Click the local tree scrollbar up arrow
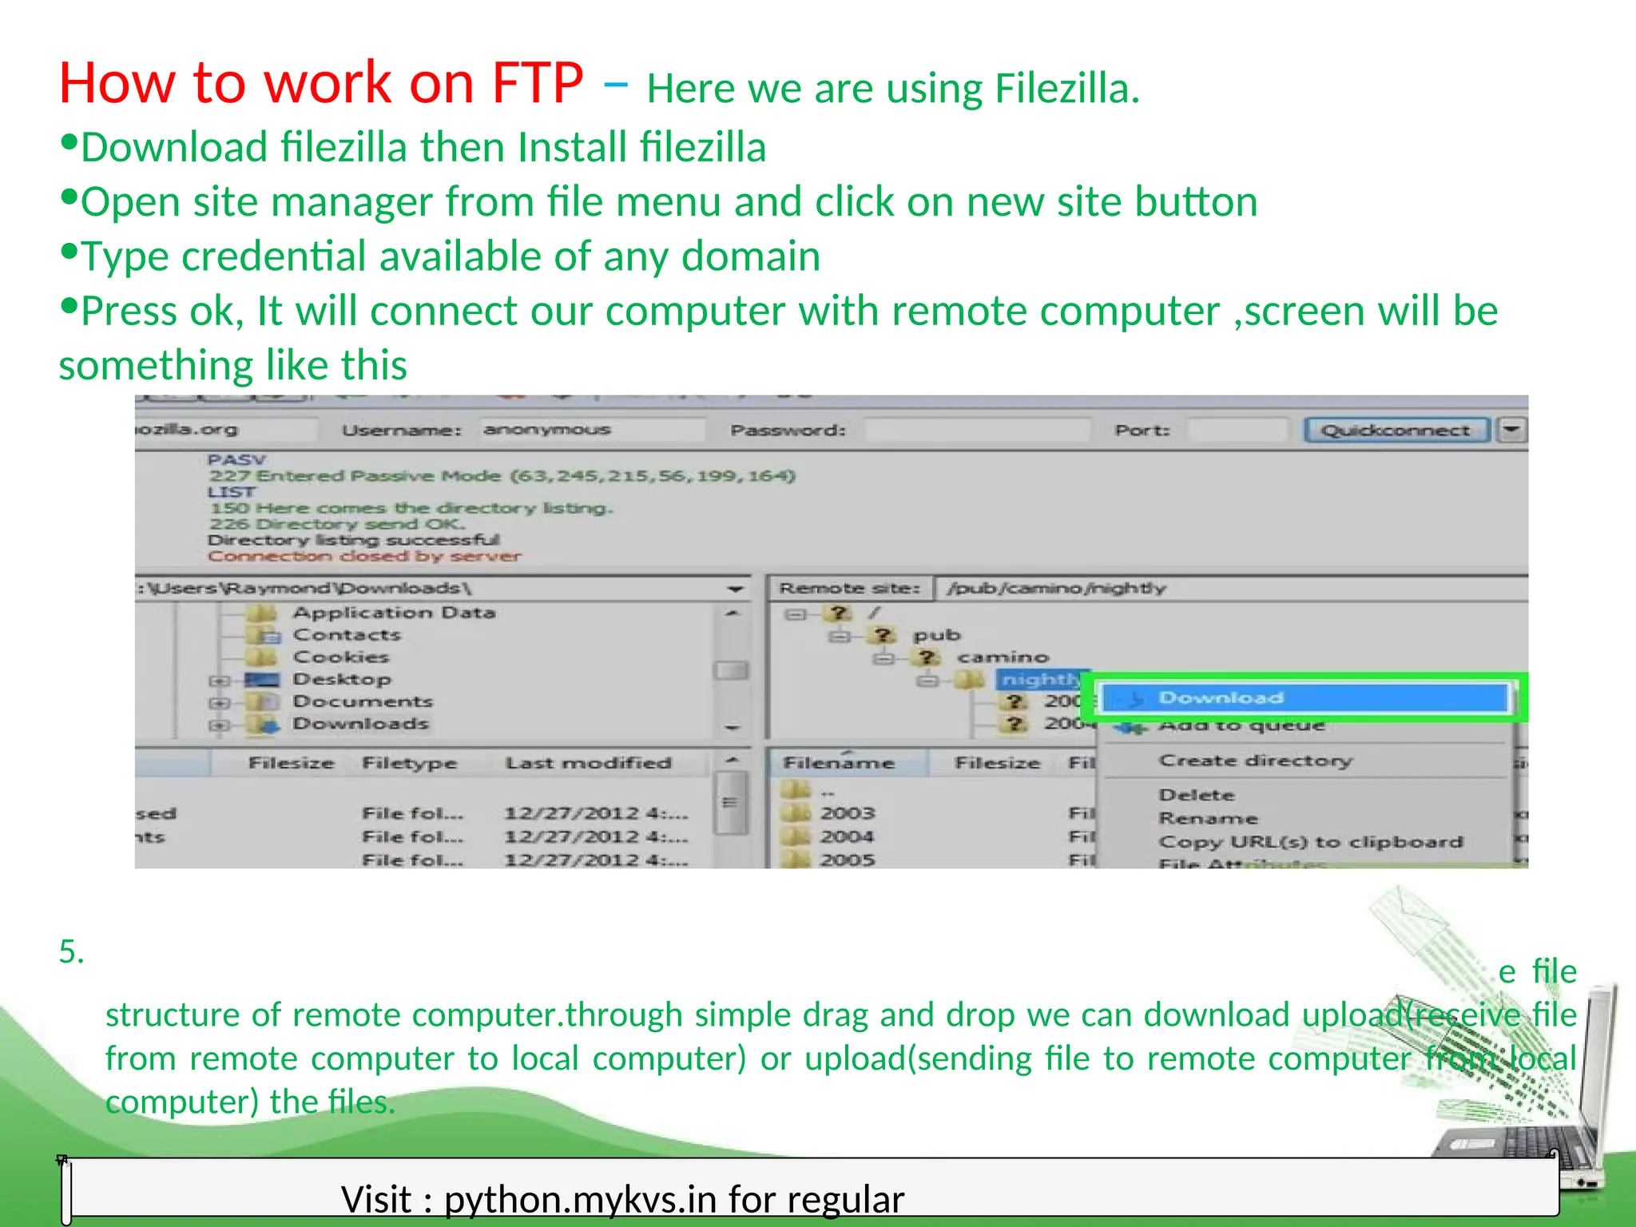Image resolution: width=1636 pixels, height=1227 pixels. [732, 613]
